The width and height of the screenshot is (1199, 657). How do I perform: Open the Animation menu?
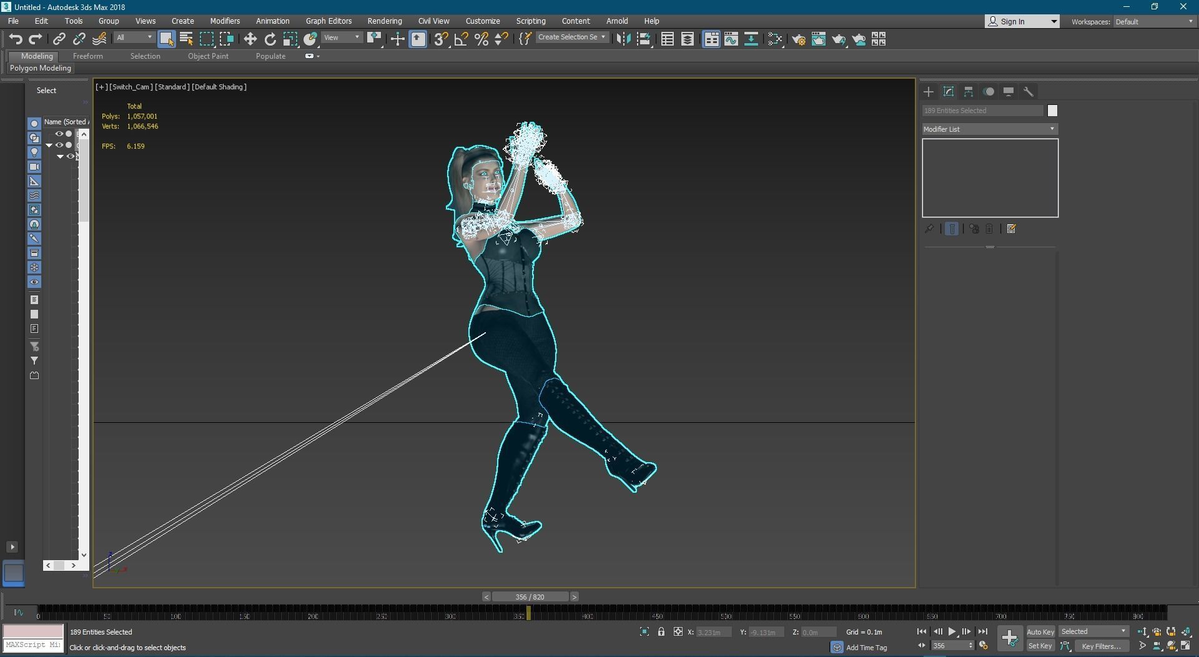(272, 21)
